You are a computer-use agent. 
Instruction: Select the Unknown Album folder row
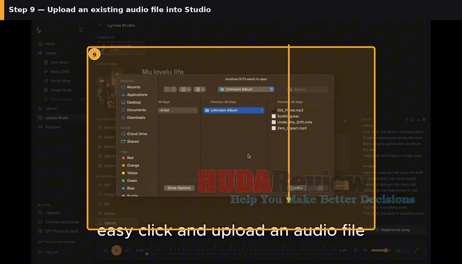point(234,110)
